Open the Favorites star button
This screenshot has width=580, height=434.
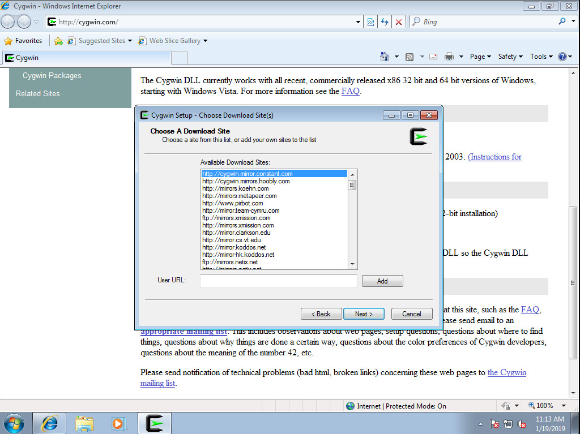click(x=23, y=41)
